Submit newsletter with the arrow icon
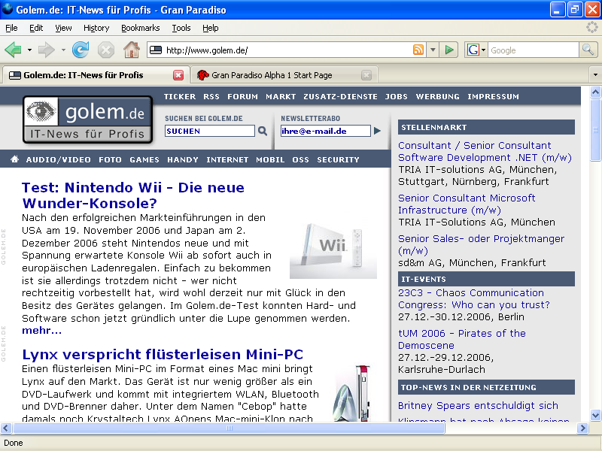This screenshot has width=602, height=451. pos(378,131)
